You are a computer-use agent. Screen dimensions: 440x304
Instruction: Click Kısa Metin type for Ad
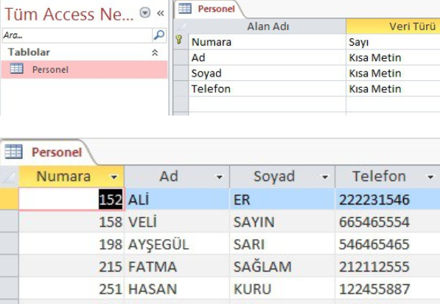point(393,57)
